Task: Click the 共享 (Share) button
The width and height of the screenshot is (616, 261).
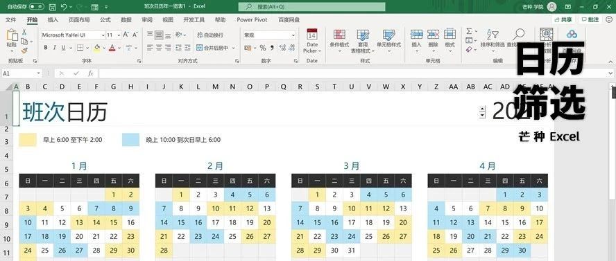Action: (x=564, y=19)
